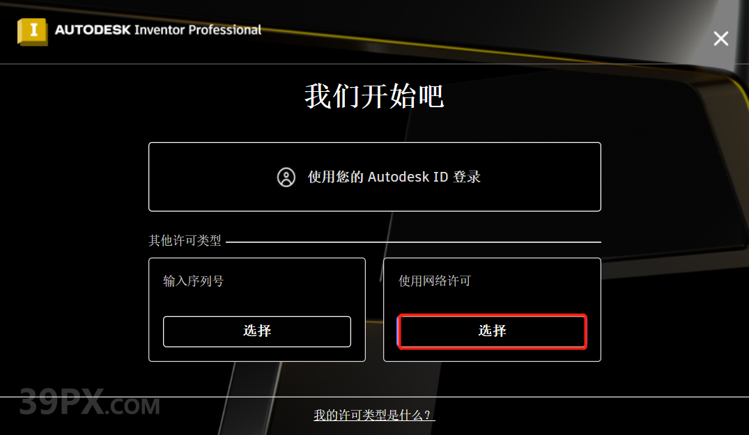Click the red-outlined 选择 under 使用网络许可
749x435 pixels.
(x=492, y=331)
